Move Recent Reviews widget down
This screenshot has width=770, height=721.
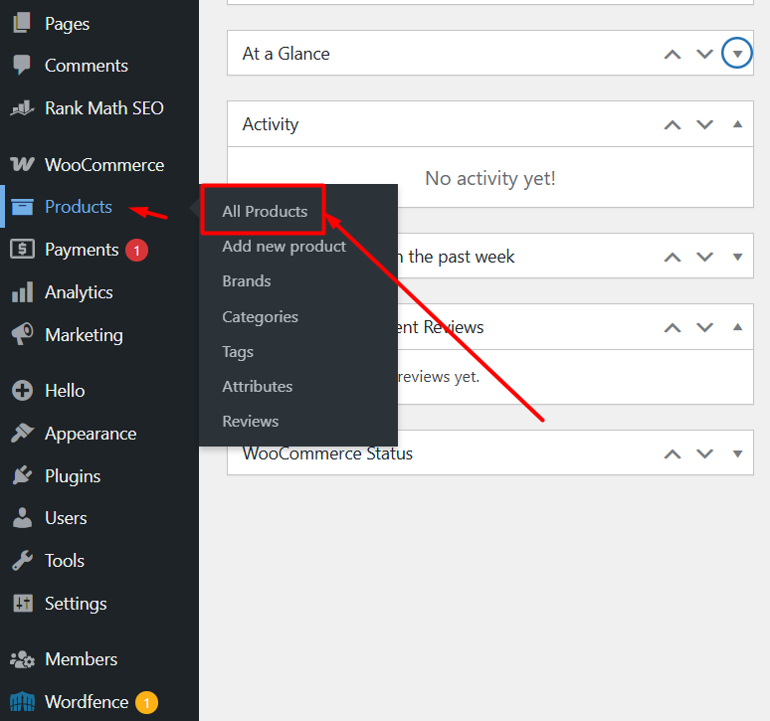[704, 327]
